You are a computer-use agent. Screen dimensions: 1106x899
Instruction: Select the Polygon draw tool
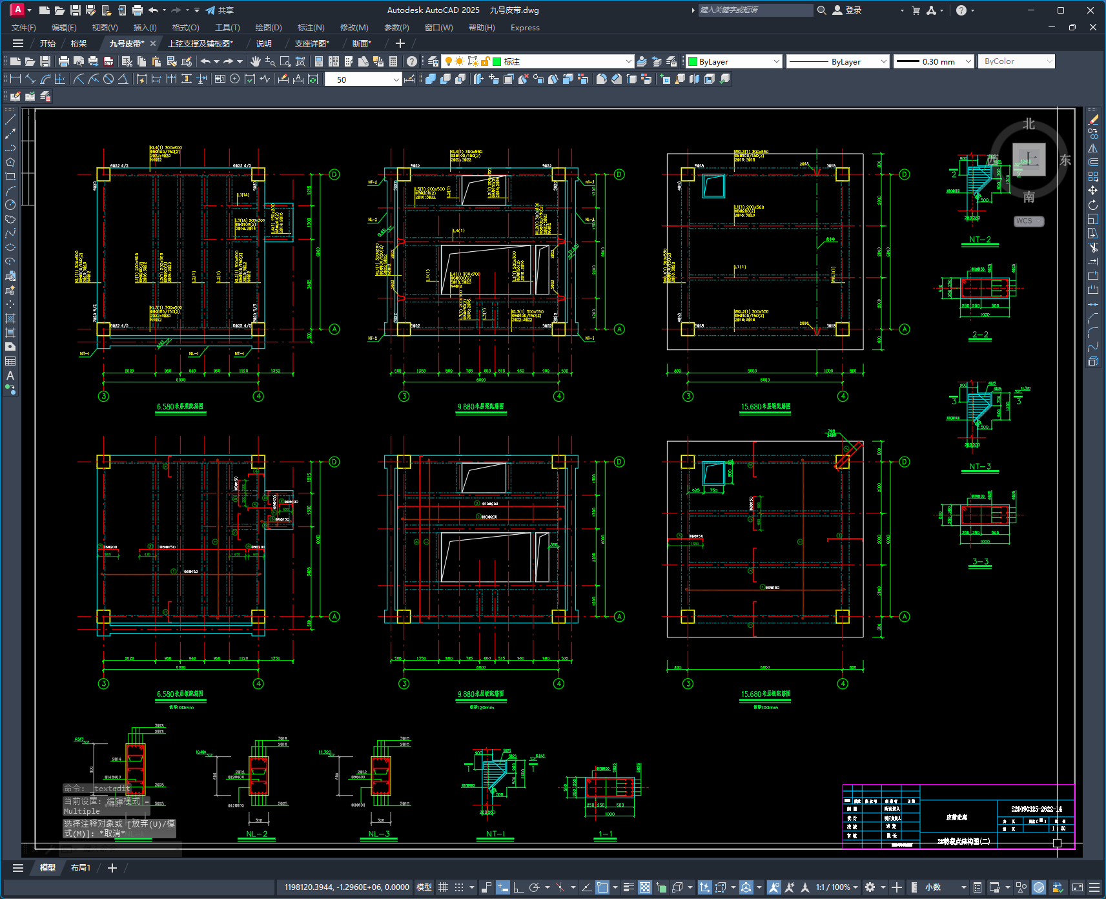click(10, 162)
